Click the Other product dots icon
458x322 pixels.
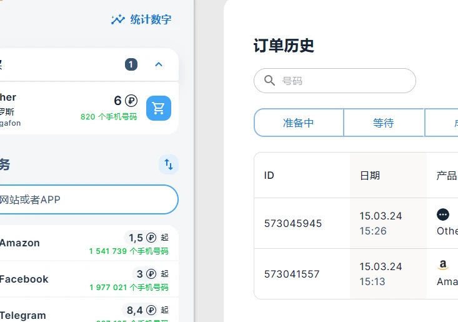tap(443, 214)
